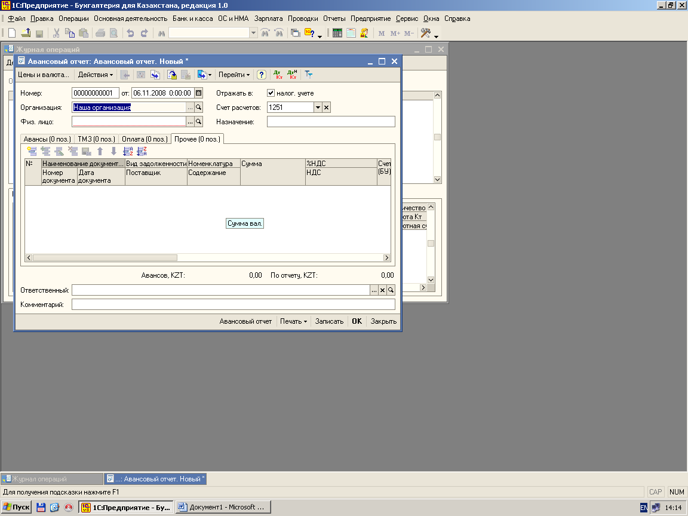
Task: Click the sort ascending A-Z icon
Action: point(128,151)
